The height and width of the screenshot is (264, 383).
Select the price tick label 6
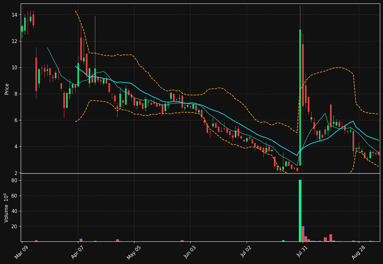[x=16, y=120]
